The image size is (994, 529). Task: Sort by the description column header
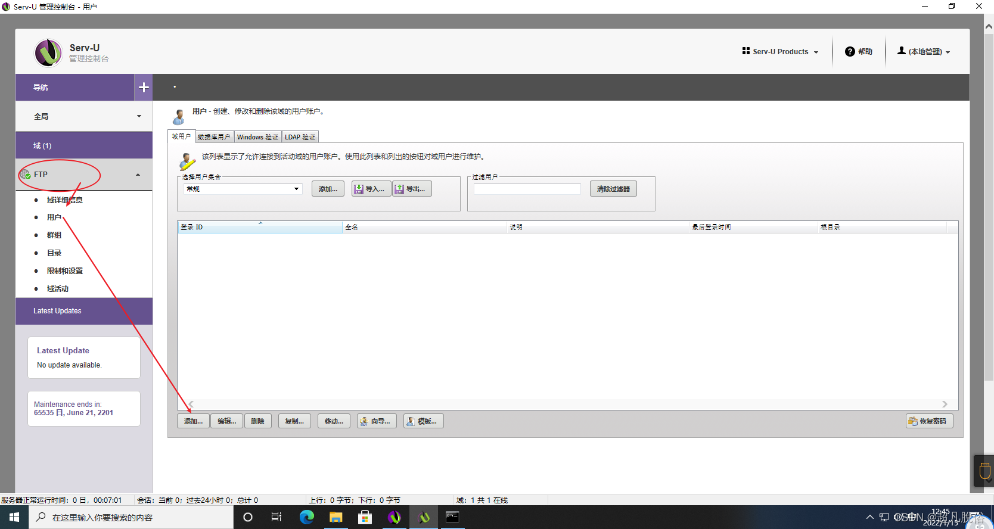(x=598, y=227)
